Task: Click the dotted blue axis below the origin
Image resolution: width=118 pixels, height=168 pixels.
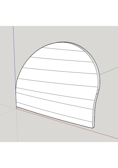Action: (x=17, y=125)
